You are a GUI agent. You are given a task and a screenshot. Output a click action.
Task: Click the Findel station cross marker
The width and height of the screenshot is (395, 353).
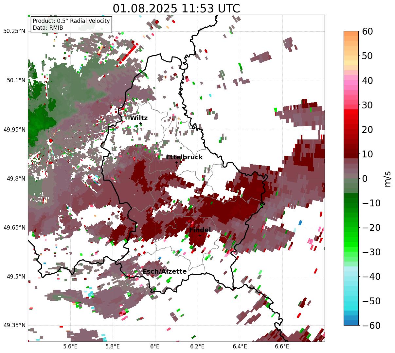click(x=200, y=235)
